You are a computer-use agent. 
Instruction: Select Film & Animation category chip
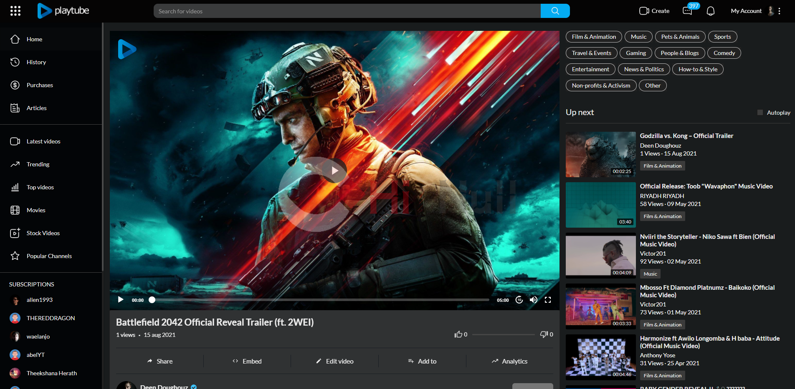click(594, 37)
